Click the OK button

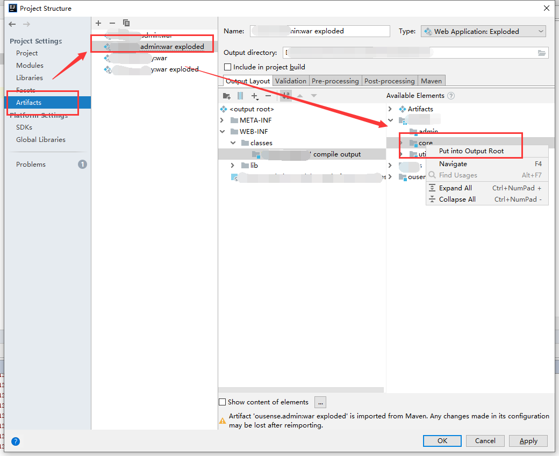point(442,440)
